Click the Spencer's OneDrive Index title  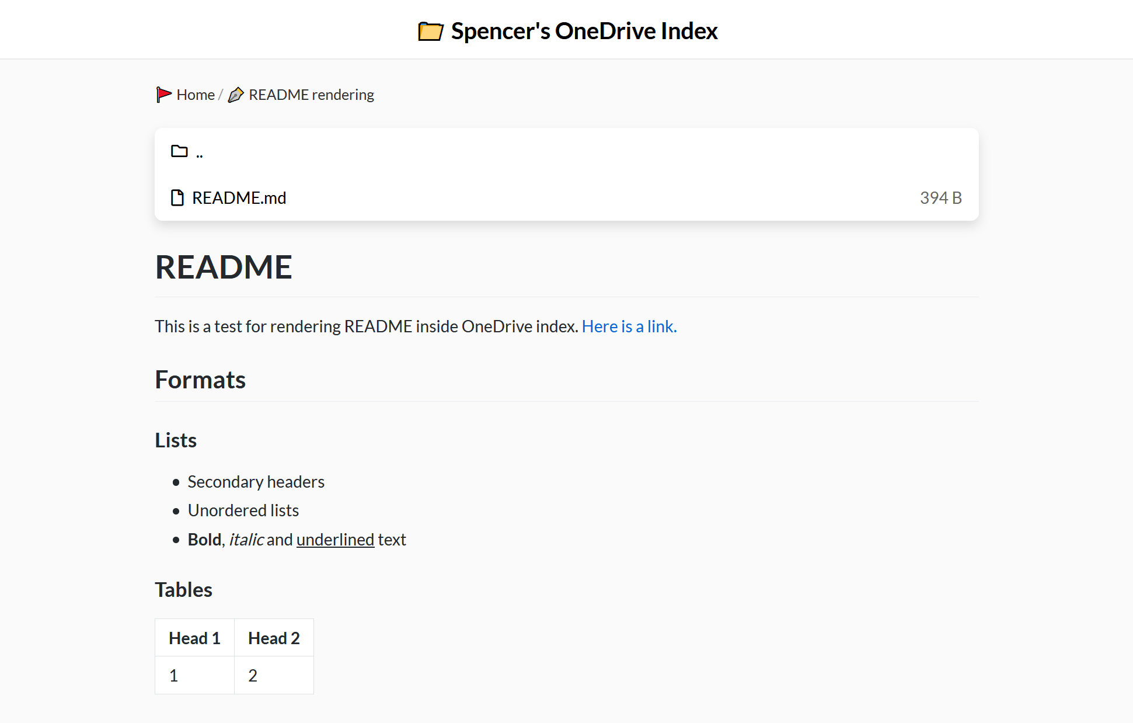pyautogui.click(x=584, y=30)
